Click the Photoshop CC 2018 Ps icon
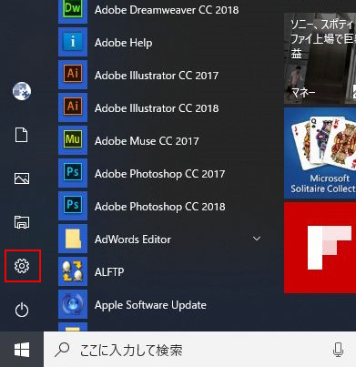The image size is (356, 367). tap(73, 206)
